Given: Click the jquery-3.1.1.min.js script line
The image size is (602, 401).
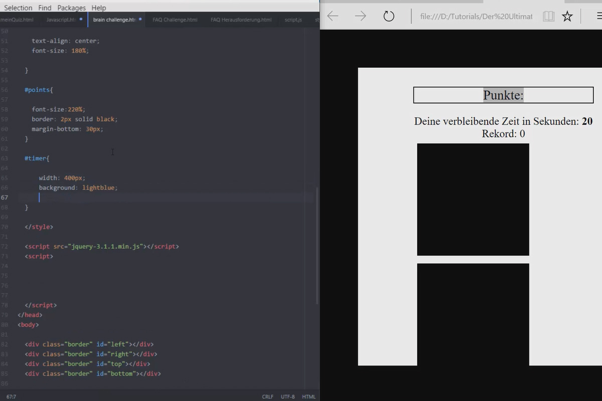Looking at the screenshot, I should coord(102,246).
